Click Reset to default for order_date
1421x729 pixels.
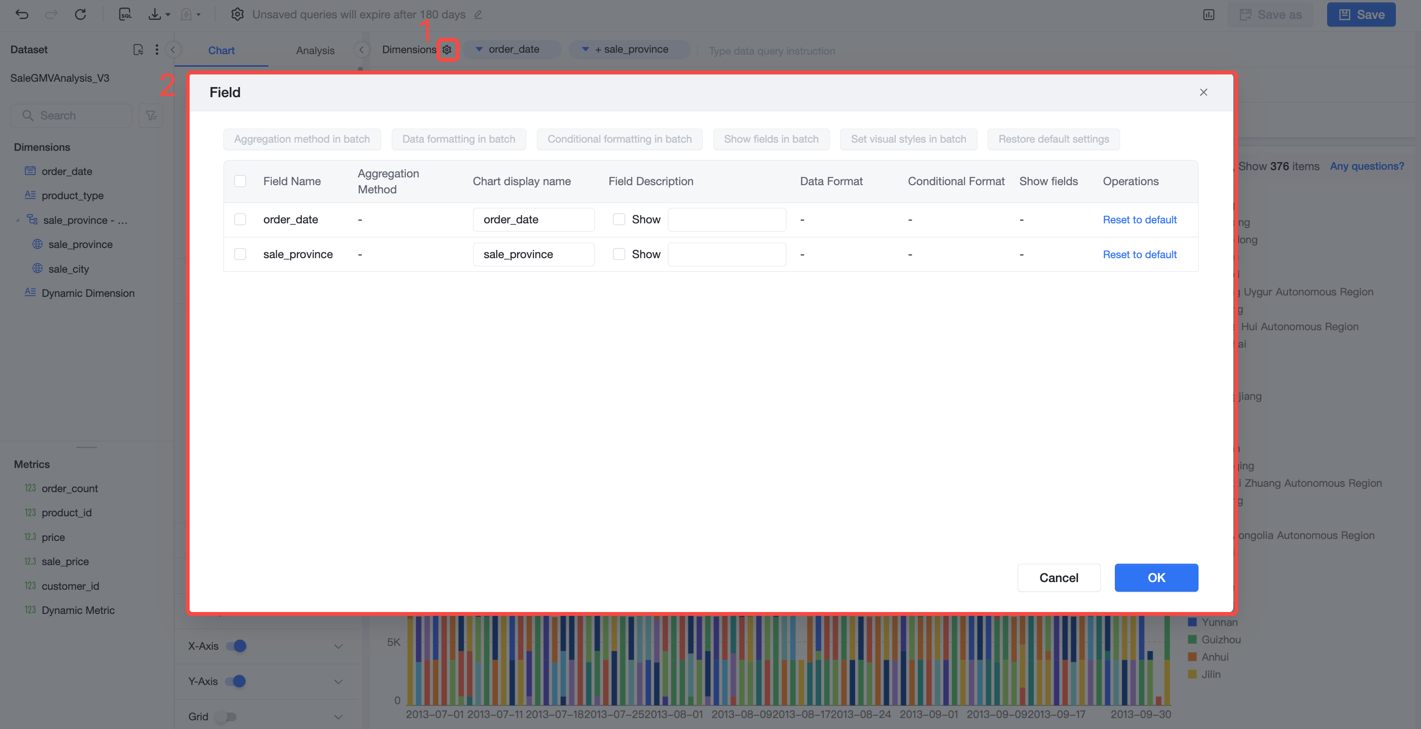pos(1140,219)
